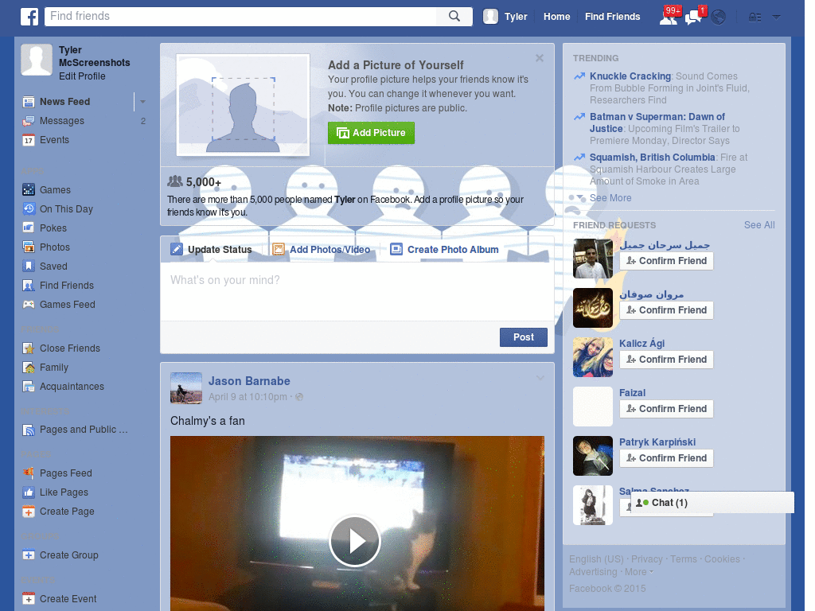This screenshot has height=611, width=815.
Task: Open News Feed sort dropdown arrow
Action: (142, 102)
